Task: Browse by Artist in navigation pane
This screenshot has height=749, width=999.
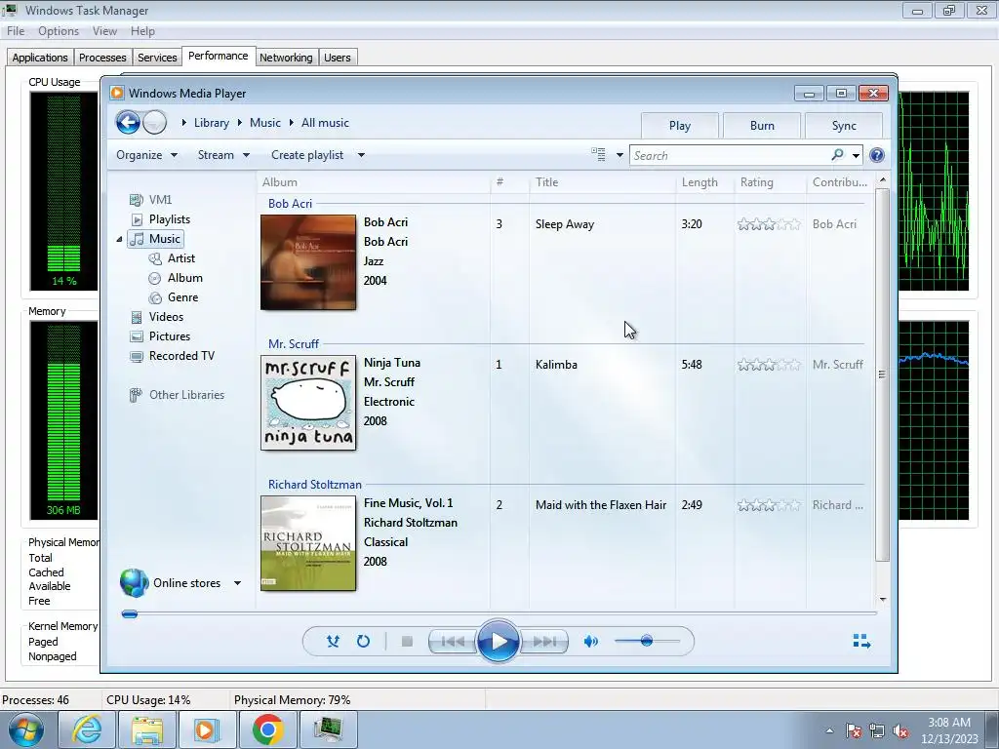Action: pyautogui.click(x=180, y=257)
